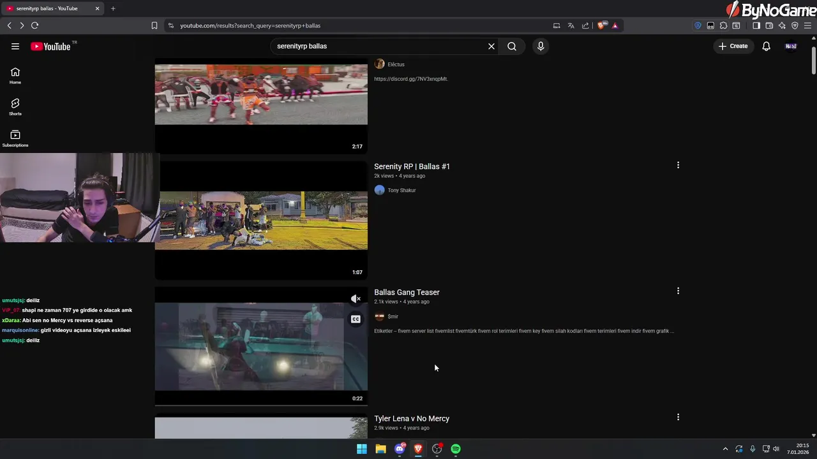The height and width of the screenshot is (459, 817).
Task: Open Eléctus channel link
Action: click(x=396, y=64)
